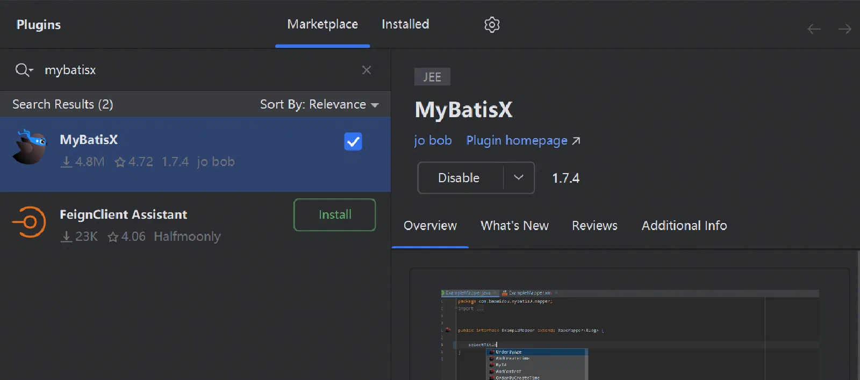Clear the mybatisx search text
The height and width of the screenshot is (380, 860).
pos(367,70)
